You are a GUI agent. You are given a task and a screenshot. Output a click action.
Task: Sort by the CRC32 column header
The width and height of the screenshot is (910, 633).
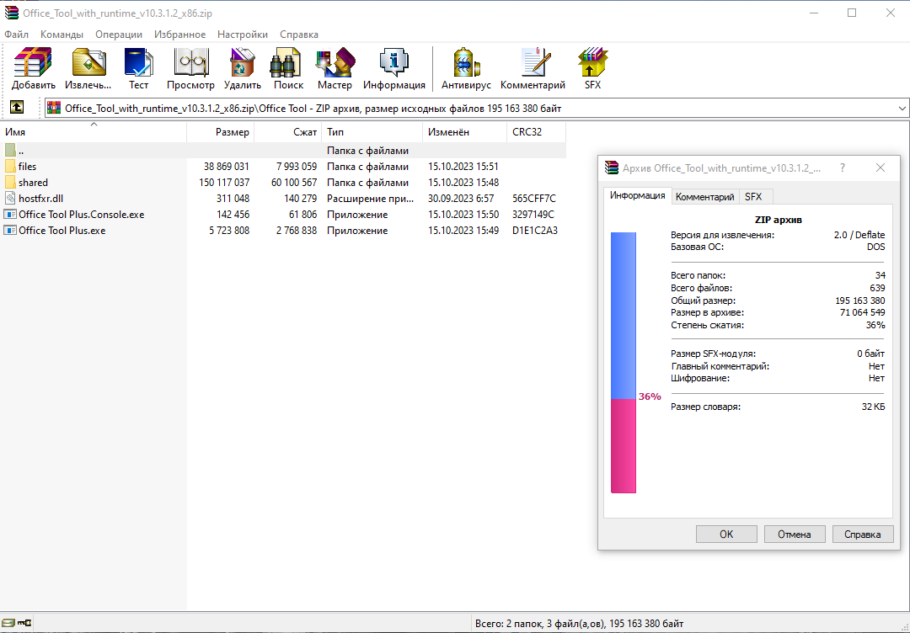(x=536, y=132)
